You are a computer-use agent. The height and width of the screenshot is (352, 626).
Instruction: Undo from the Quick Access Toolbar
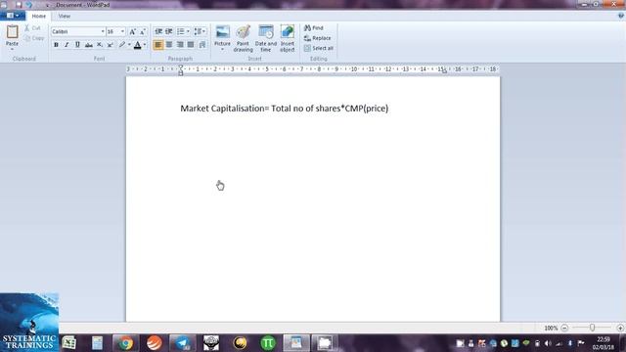point(29,5)
